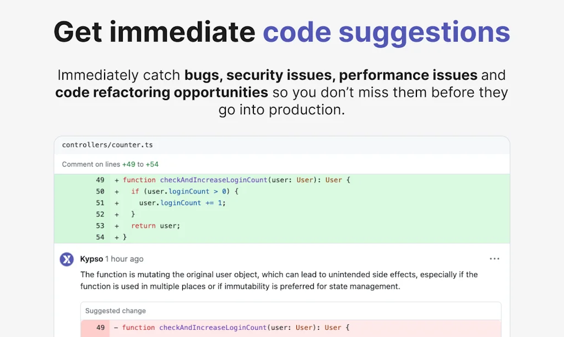Screen dimensions: 564x337
Task: Click the Kypso review comment text
Action: tap(279, 280)
